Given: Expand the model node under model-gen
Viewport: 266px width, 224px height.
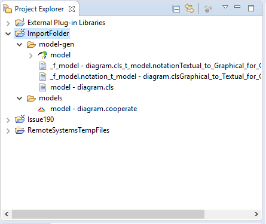Looking at the screenshot, I should click(x=30, y=56).
